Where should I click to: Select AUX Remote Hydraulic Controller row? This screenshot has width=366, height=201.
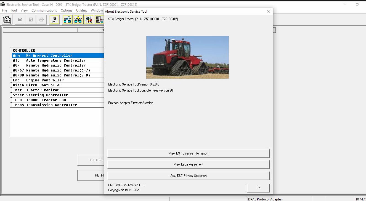pyautogui.click(x=58, y=65)
